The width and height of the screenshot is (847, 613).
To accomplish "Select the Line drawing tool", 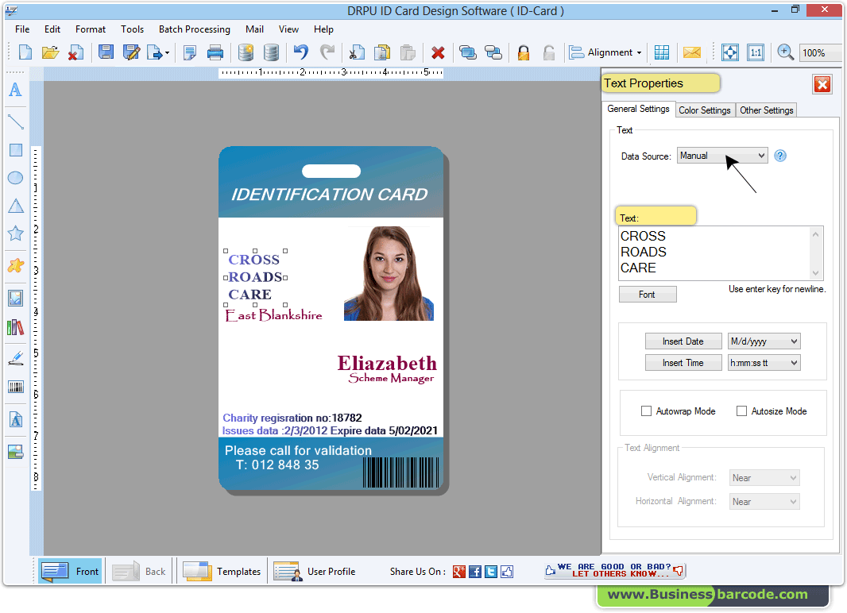I will (14, 121).
